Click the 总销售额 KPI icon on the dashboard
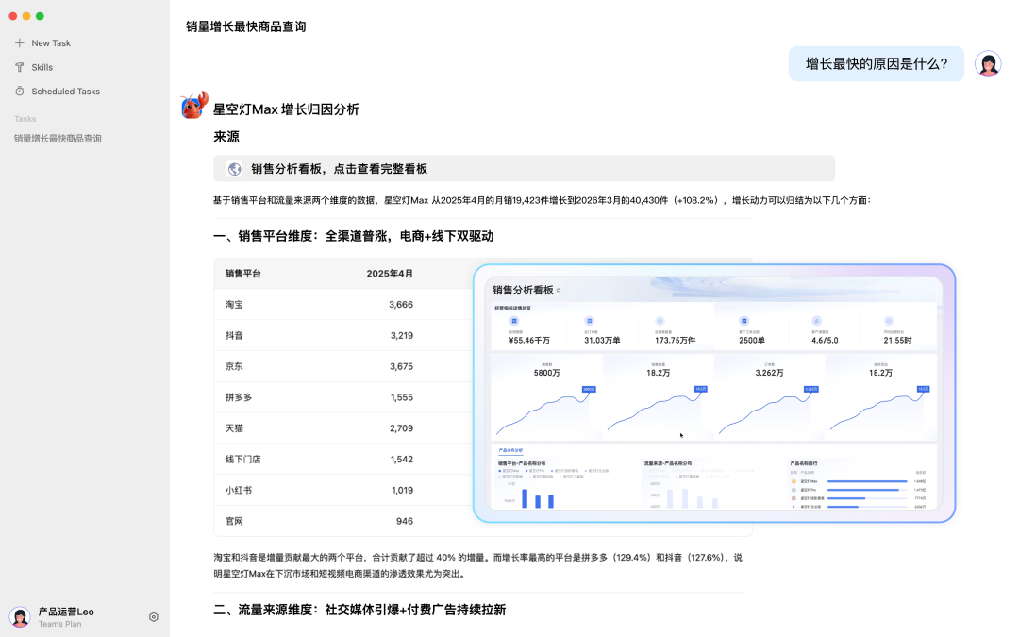 [x=514, y=321]
